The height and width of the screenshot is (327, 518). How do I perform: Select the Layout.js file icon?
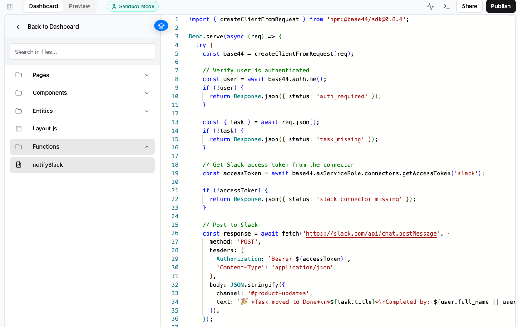click(18, 128)
